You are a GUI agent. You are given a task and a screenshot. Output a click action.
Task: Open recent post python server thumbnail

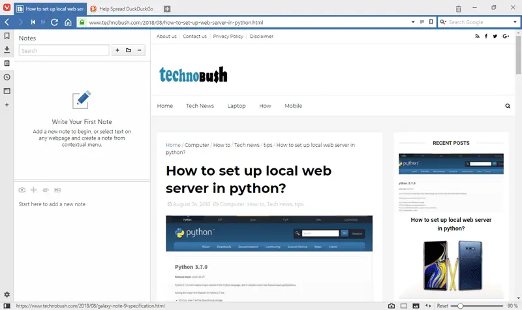coord(451,183)
